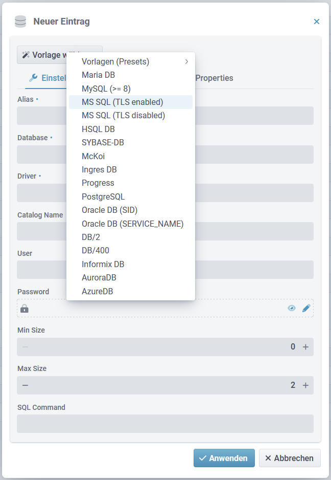Select the Maria DB template
This screenshot has width=331, height=480.
tap(98, 75)
